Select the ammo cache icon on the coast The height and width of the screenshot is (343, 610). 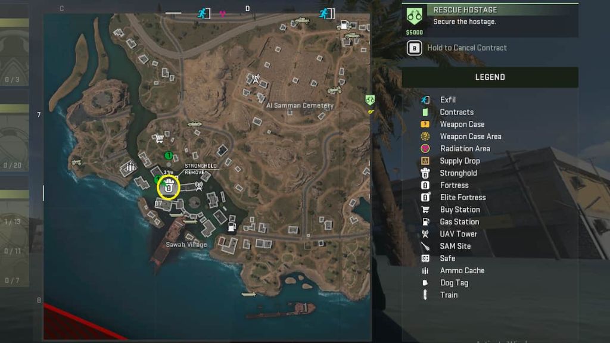coord(129,167)
